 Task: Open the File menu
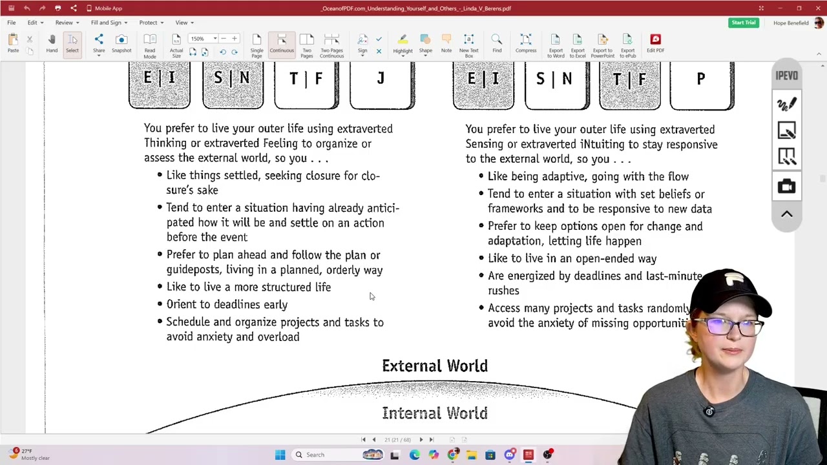tap(12, 23)
